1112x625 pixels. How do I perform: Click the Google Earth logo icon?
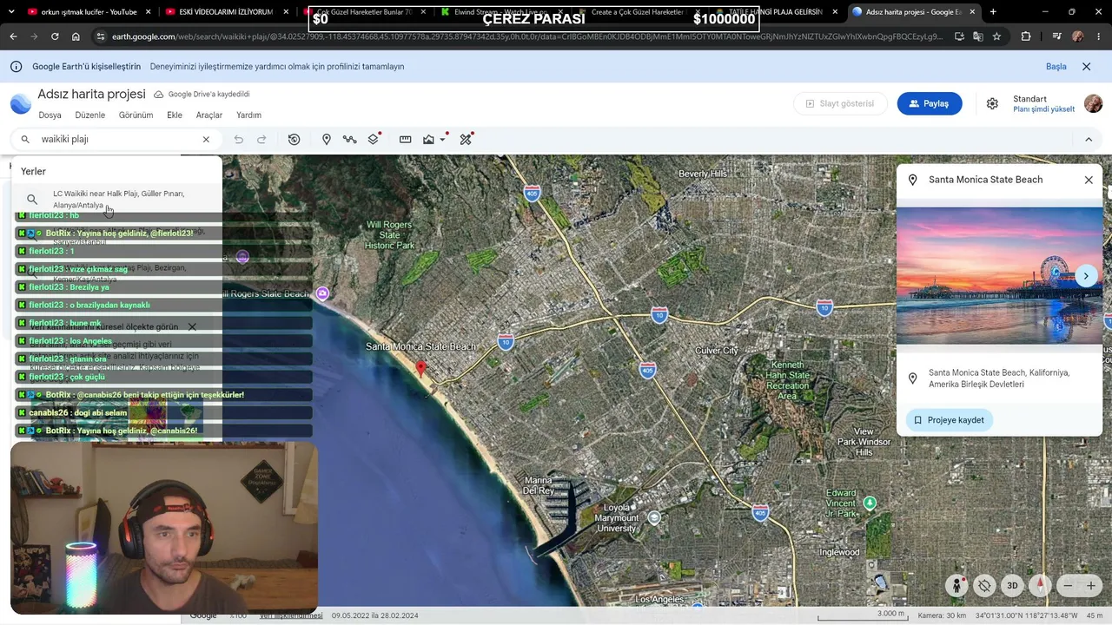click(x=21, y=104)
